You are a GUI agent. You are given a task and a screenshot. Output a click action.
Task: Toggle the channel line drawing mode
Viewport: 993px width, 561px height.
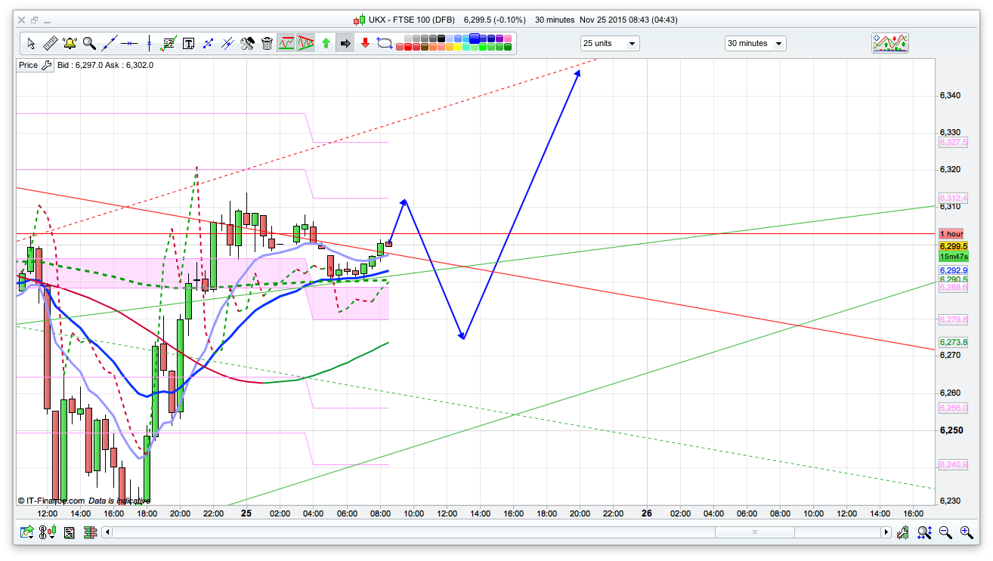coord(286,44)
